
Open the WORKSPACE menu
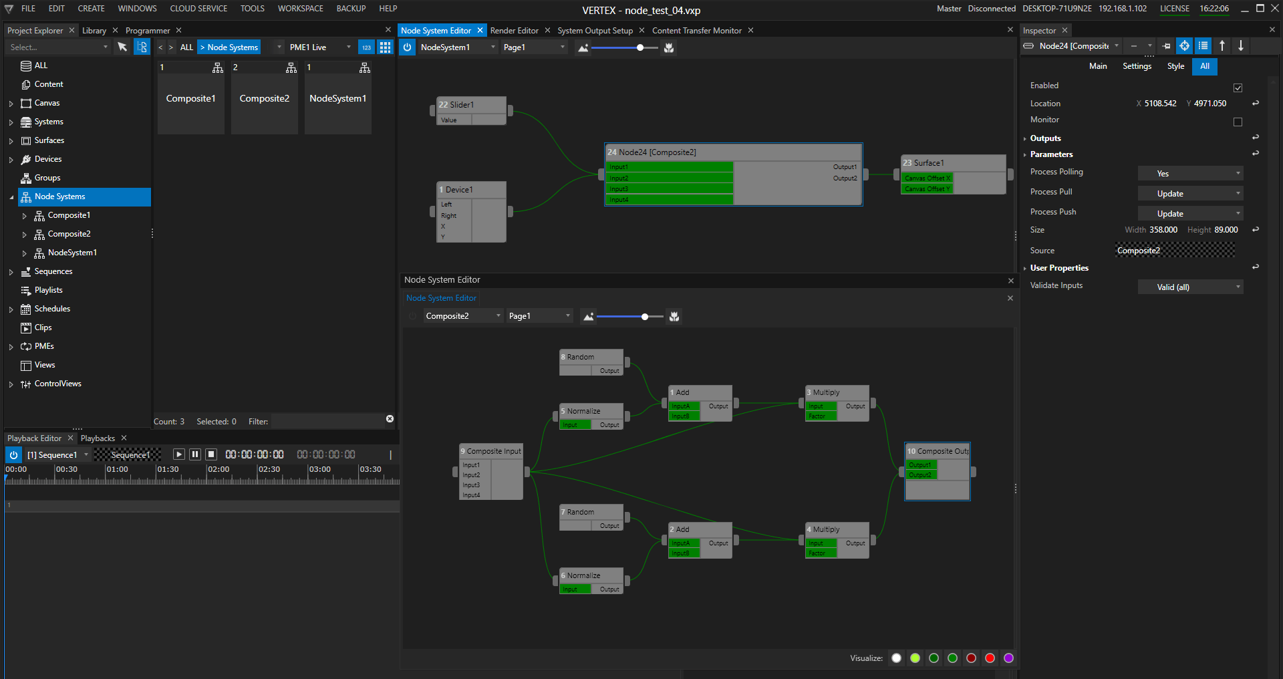pyautogui.click(x=300, y=8)
